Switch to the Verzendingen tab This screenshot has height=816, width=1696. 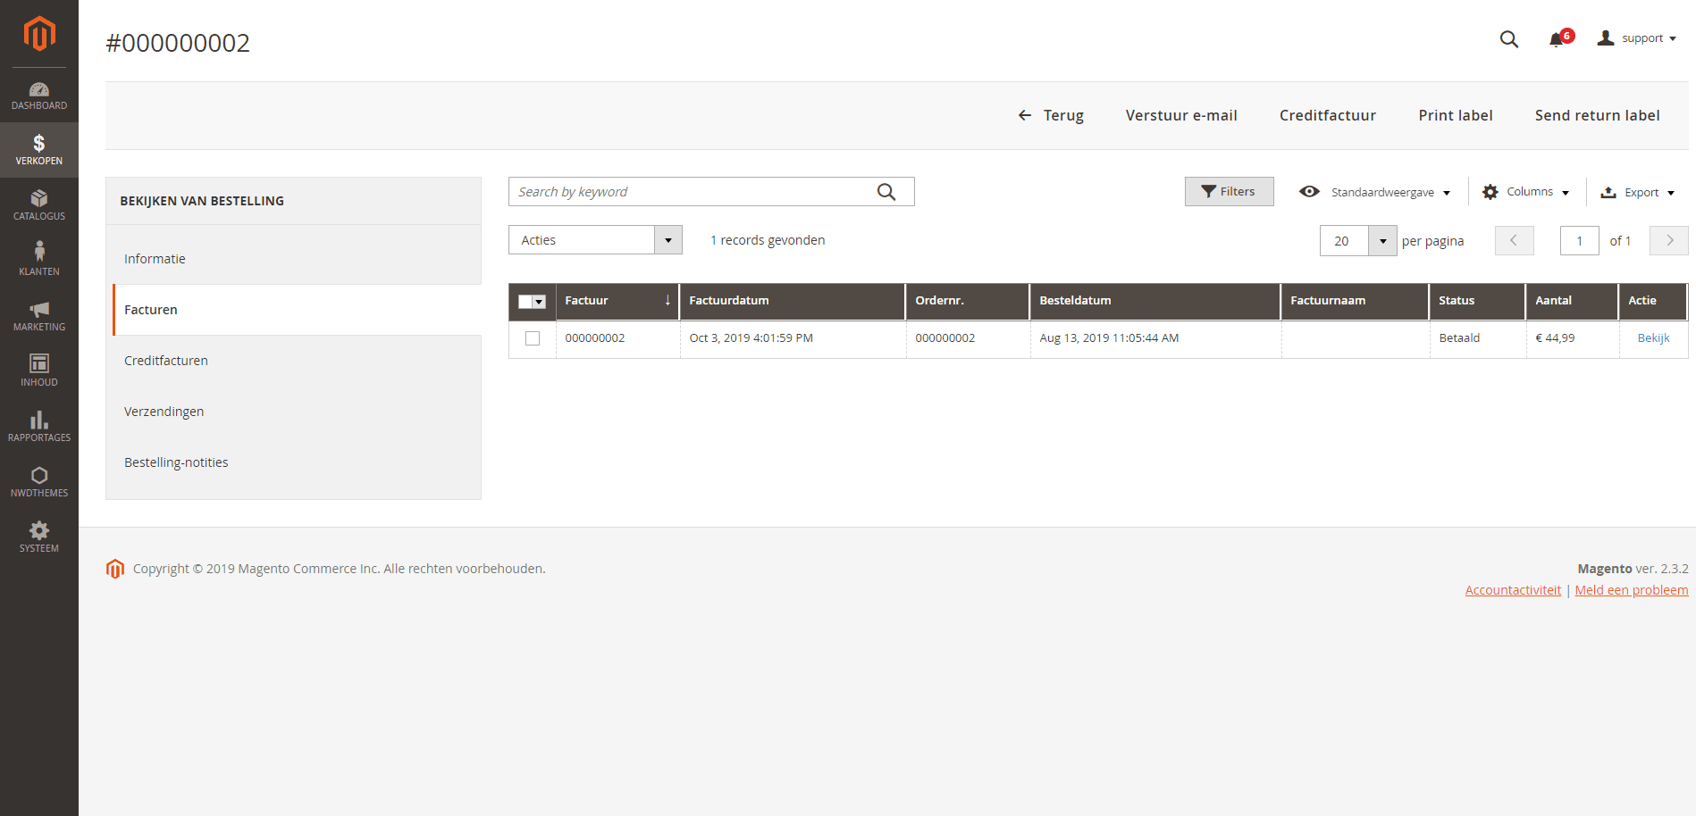click(164, 412)
